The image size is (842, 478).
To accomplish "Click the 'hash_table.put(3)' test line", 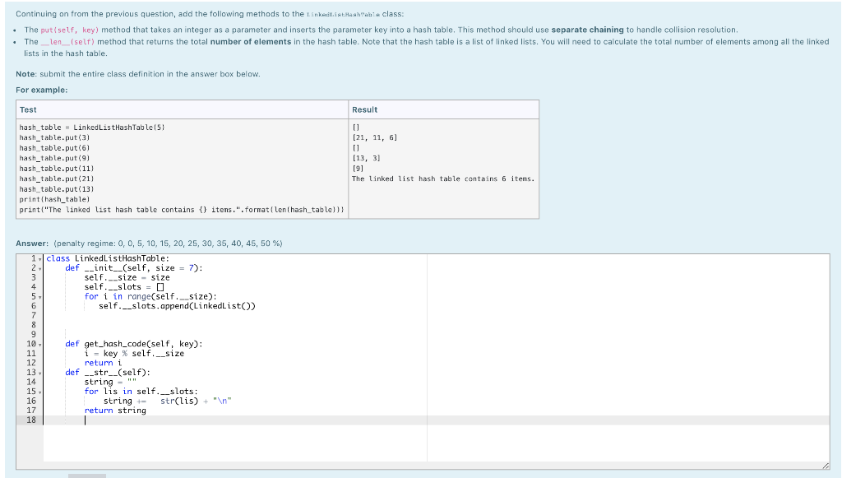I will (x=54, y=137).
